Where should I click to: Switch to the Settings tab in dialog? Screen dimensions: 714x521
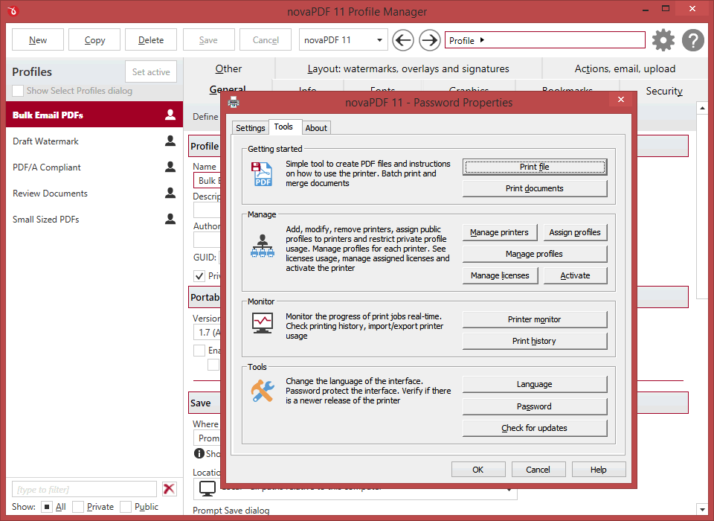250,128
